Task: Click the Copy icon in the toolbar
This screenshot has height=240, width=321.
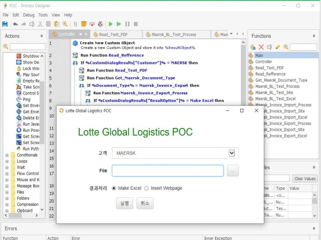Action: (48, 24)
